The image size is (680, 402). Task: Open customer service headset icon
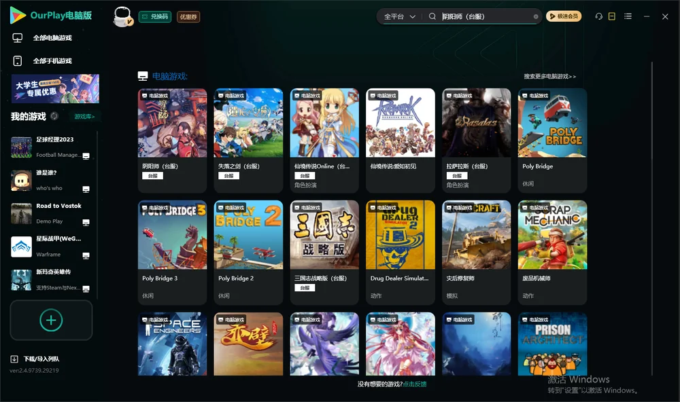[x=599, y=16]
